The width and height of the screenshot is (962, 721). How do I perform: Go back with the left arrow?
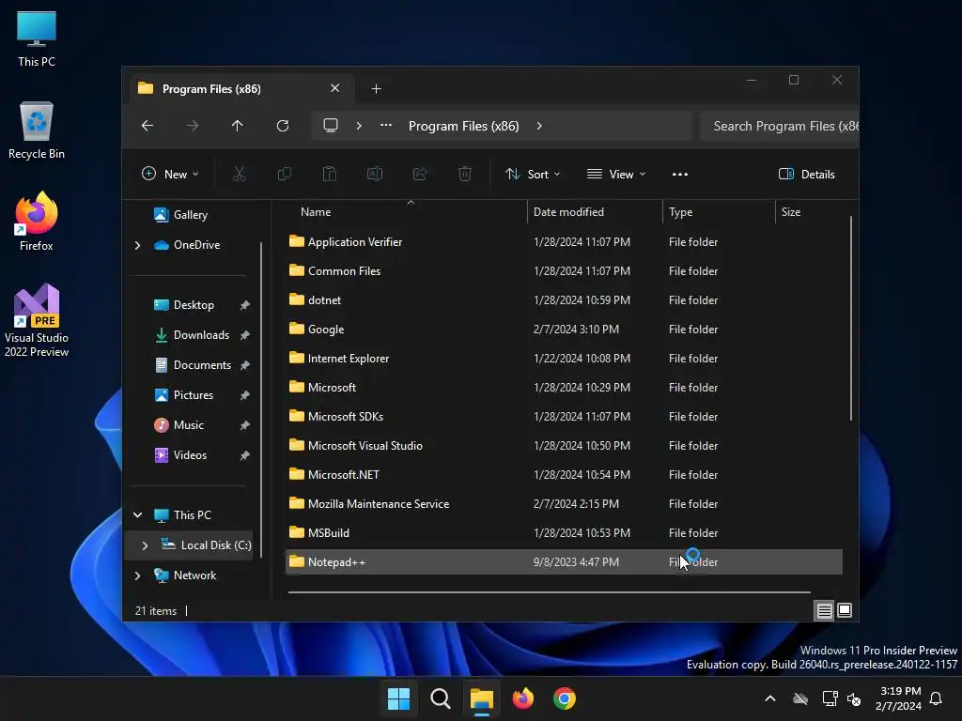[147, 126]
